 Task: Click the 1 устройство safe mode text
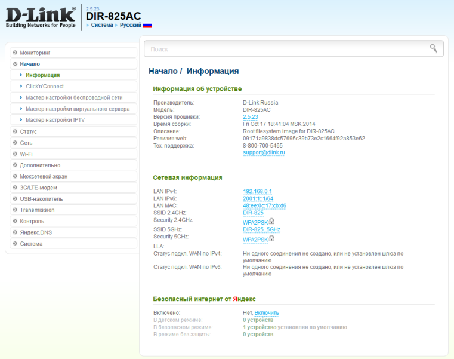tap(260, 327)
